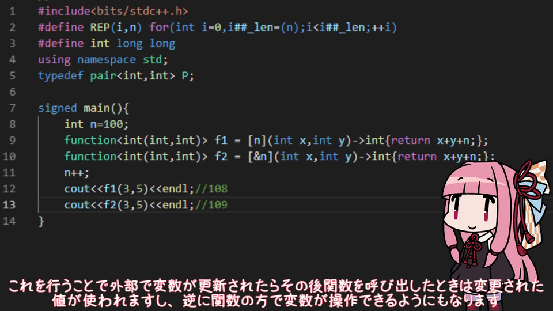Click 'signed main(){' declaration
The image size is (553, 311).
[x=84, y=108]
